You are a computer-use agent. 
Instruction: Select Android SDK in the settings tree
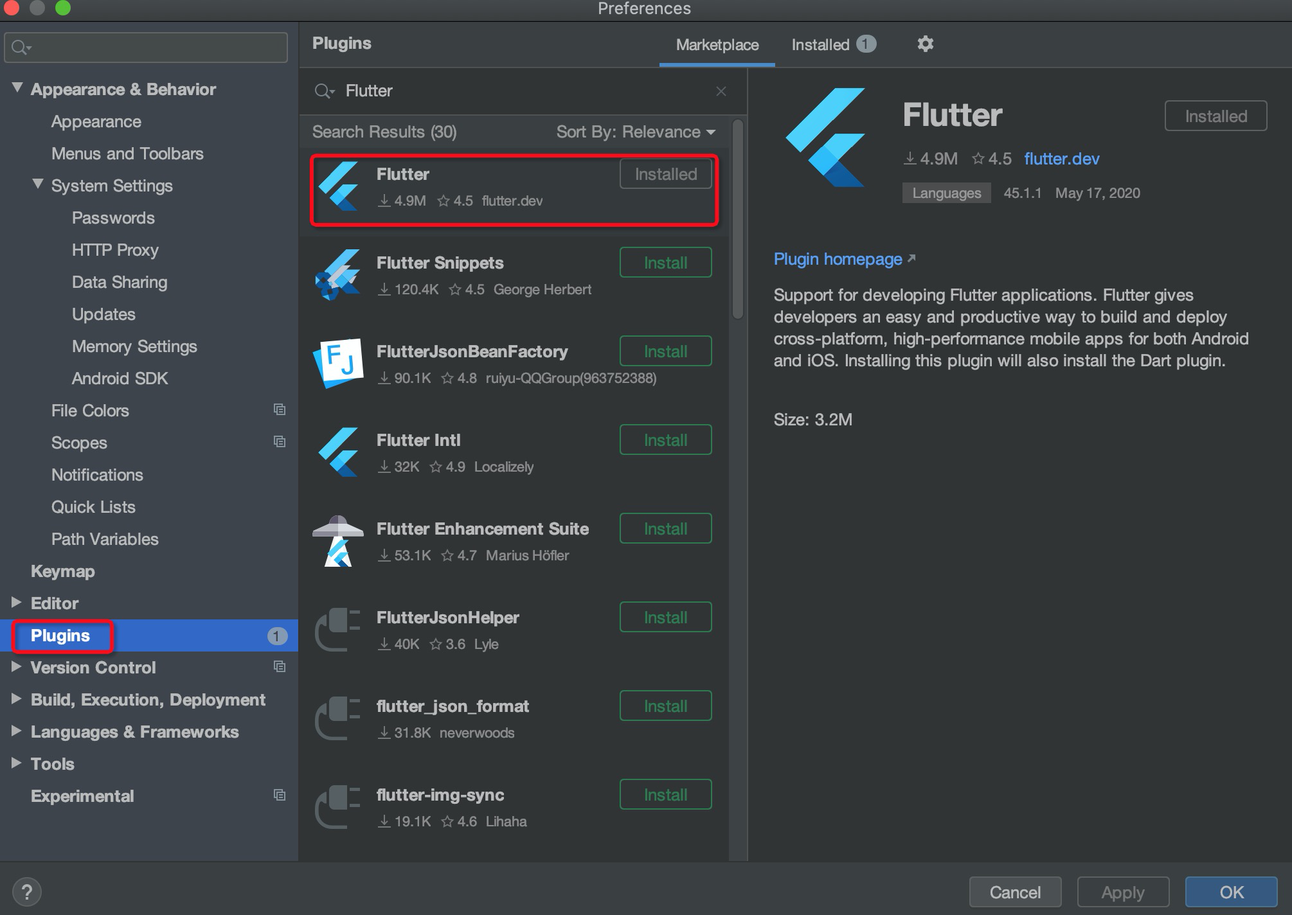coord(120,378)
